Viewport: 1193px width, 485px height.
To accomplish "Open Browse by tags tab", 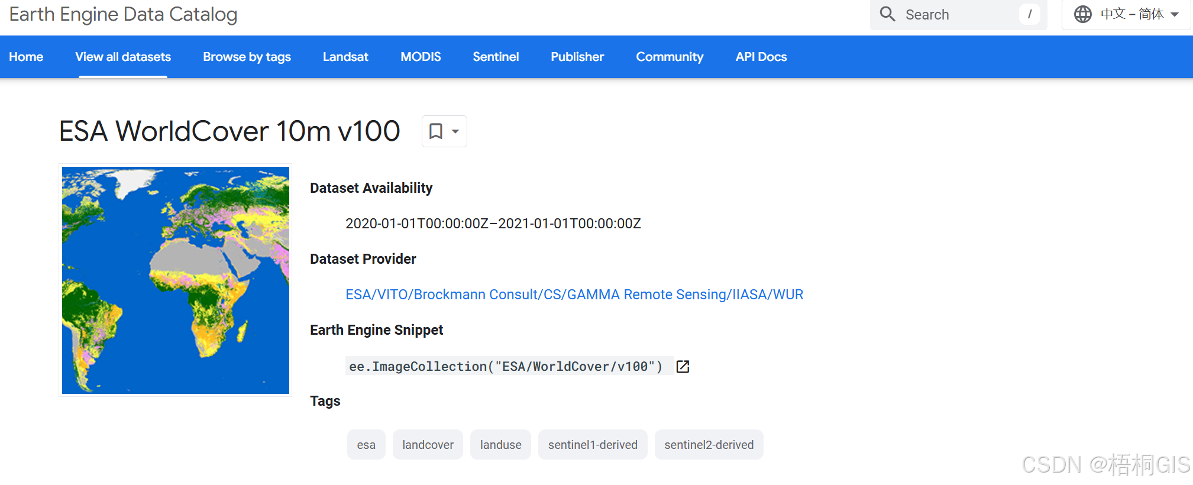I will tap(247, 57).
